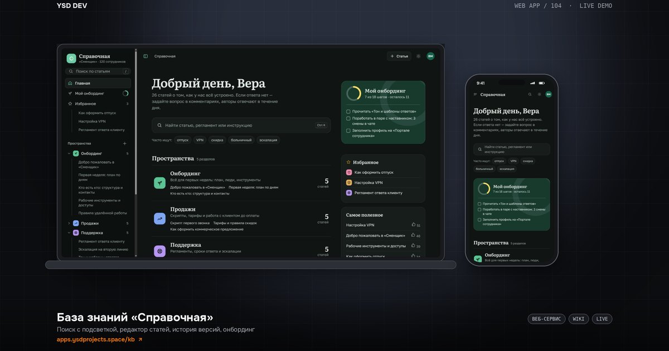The image size is (669, 351).
Task: Click the phone Мой онбординг progress ring
Action: [484, 188]
